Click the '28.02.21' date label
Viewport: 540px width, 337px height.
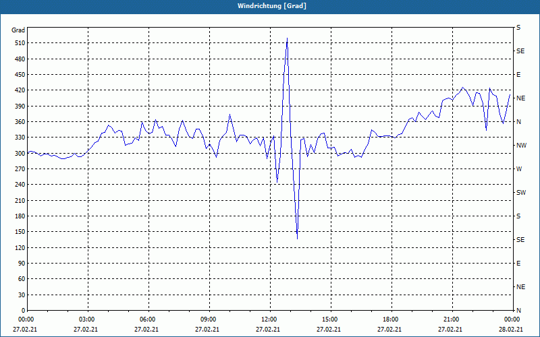coord(511,330)
